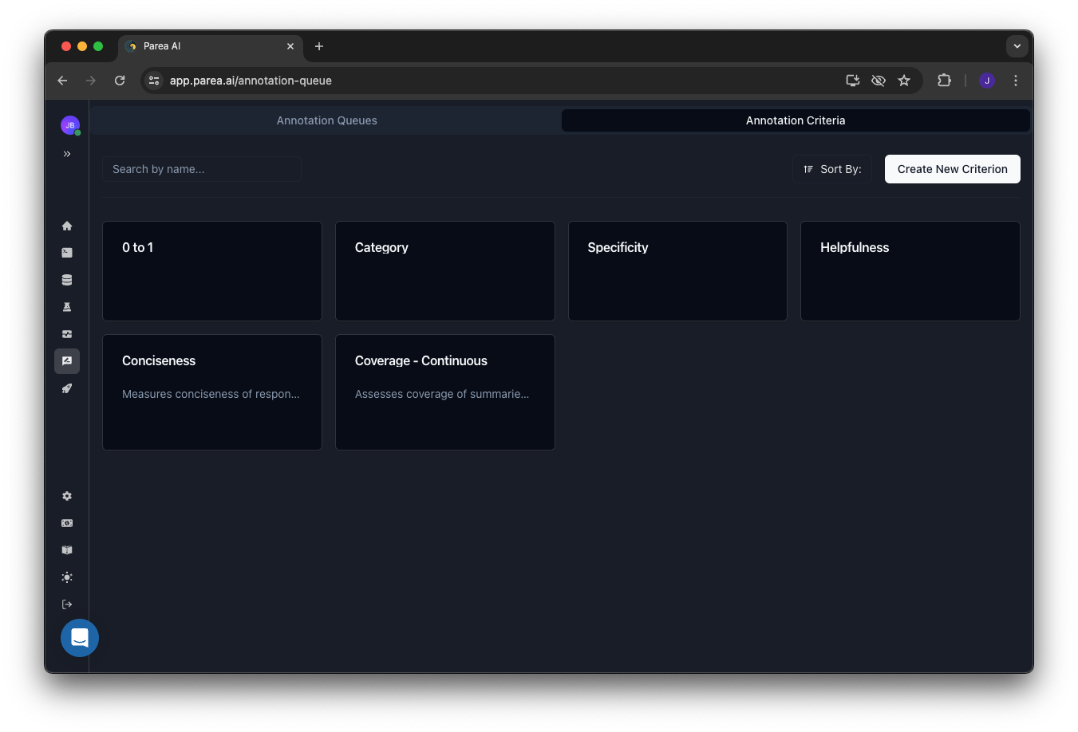Open the Specificity criterion card
Viewport: 1078px width, 732px height.
click(x=677, y=271)
